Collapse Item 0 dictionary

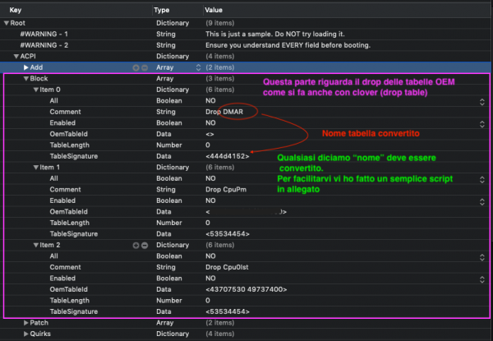[x=36, y=90]
